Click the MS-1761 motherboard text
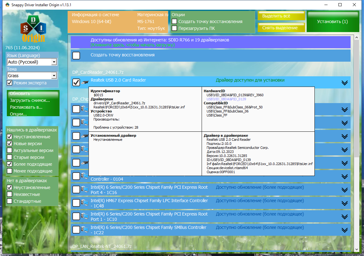This screenshot has width=364, height=256. 146,21
